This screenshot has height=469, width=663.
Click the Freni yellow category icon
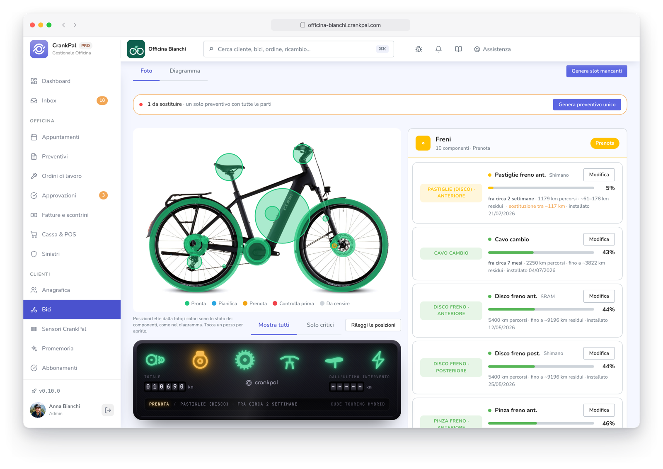(x=423, y=143)
